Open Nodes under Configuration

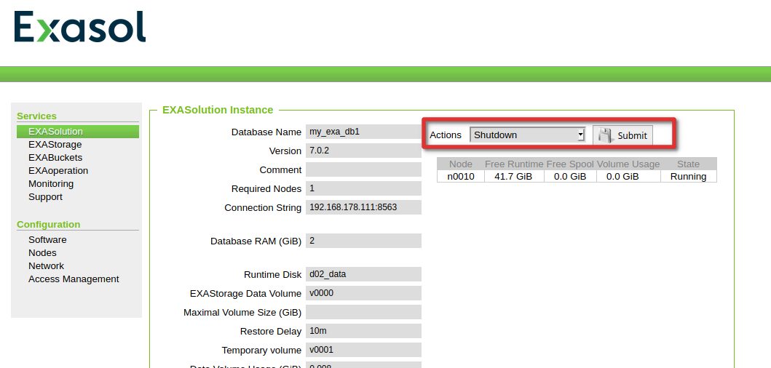click(42, 252)
